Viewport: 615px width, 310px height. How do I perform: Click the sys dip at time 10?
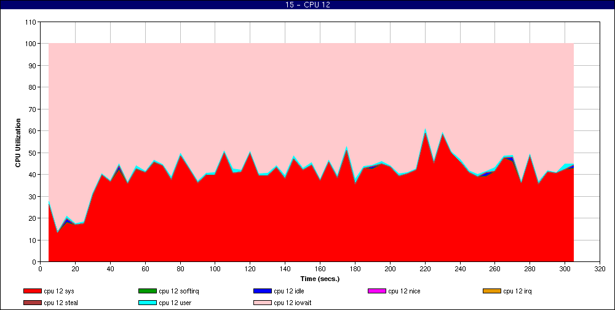coord(58,232)
